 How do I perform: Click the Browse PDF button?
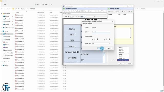point(101,11)
